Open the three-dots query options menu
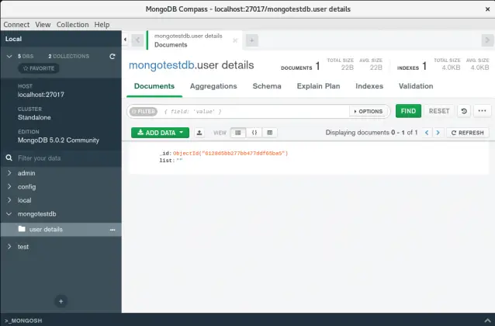Viewport: 495px width, 326px height. pos(483,111)
